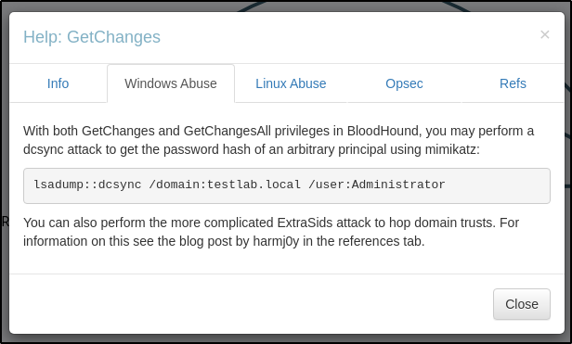Switch to the Info tab
The width and height of the screenshot is (572, 344).
point(58,83)
